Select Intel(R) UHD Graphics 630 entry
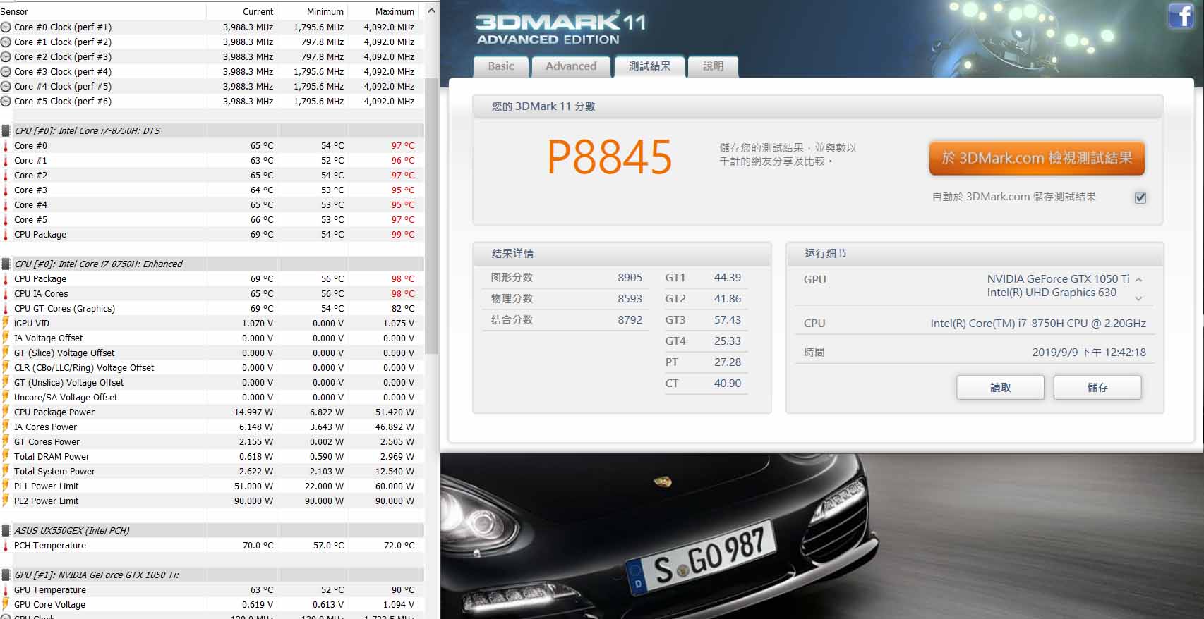 click(x=1052, y=293)
